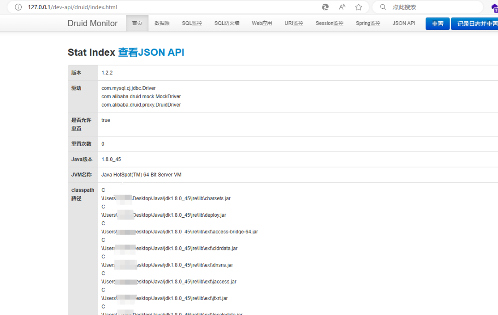The width and height of the screenshot is (498, 315).
Task: Click the deploy.jar classpath entry
Action: pos(164,215)
